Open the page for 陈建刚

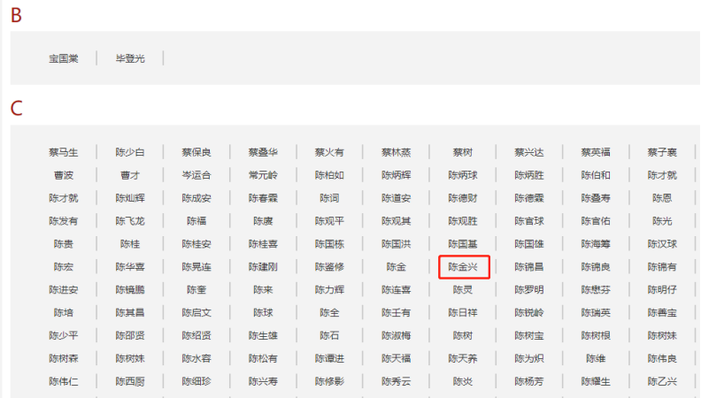(263, 267)
